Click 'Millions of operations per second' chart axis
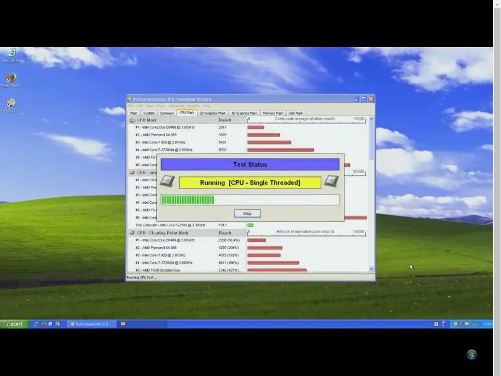 (x=306, y=233)
